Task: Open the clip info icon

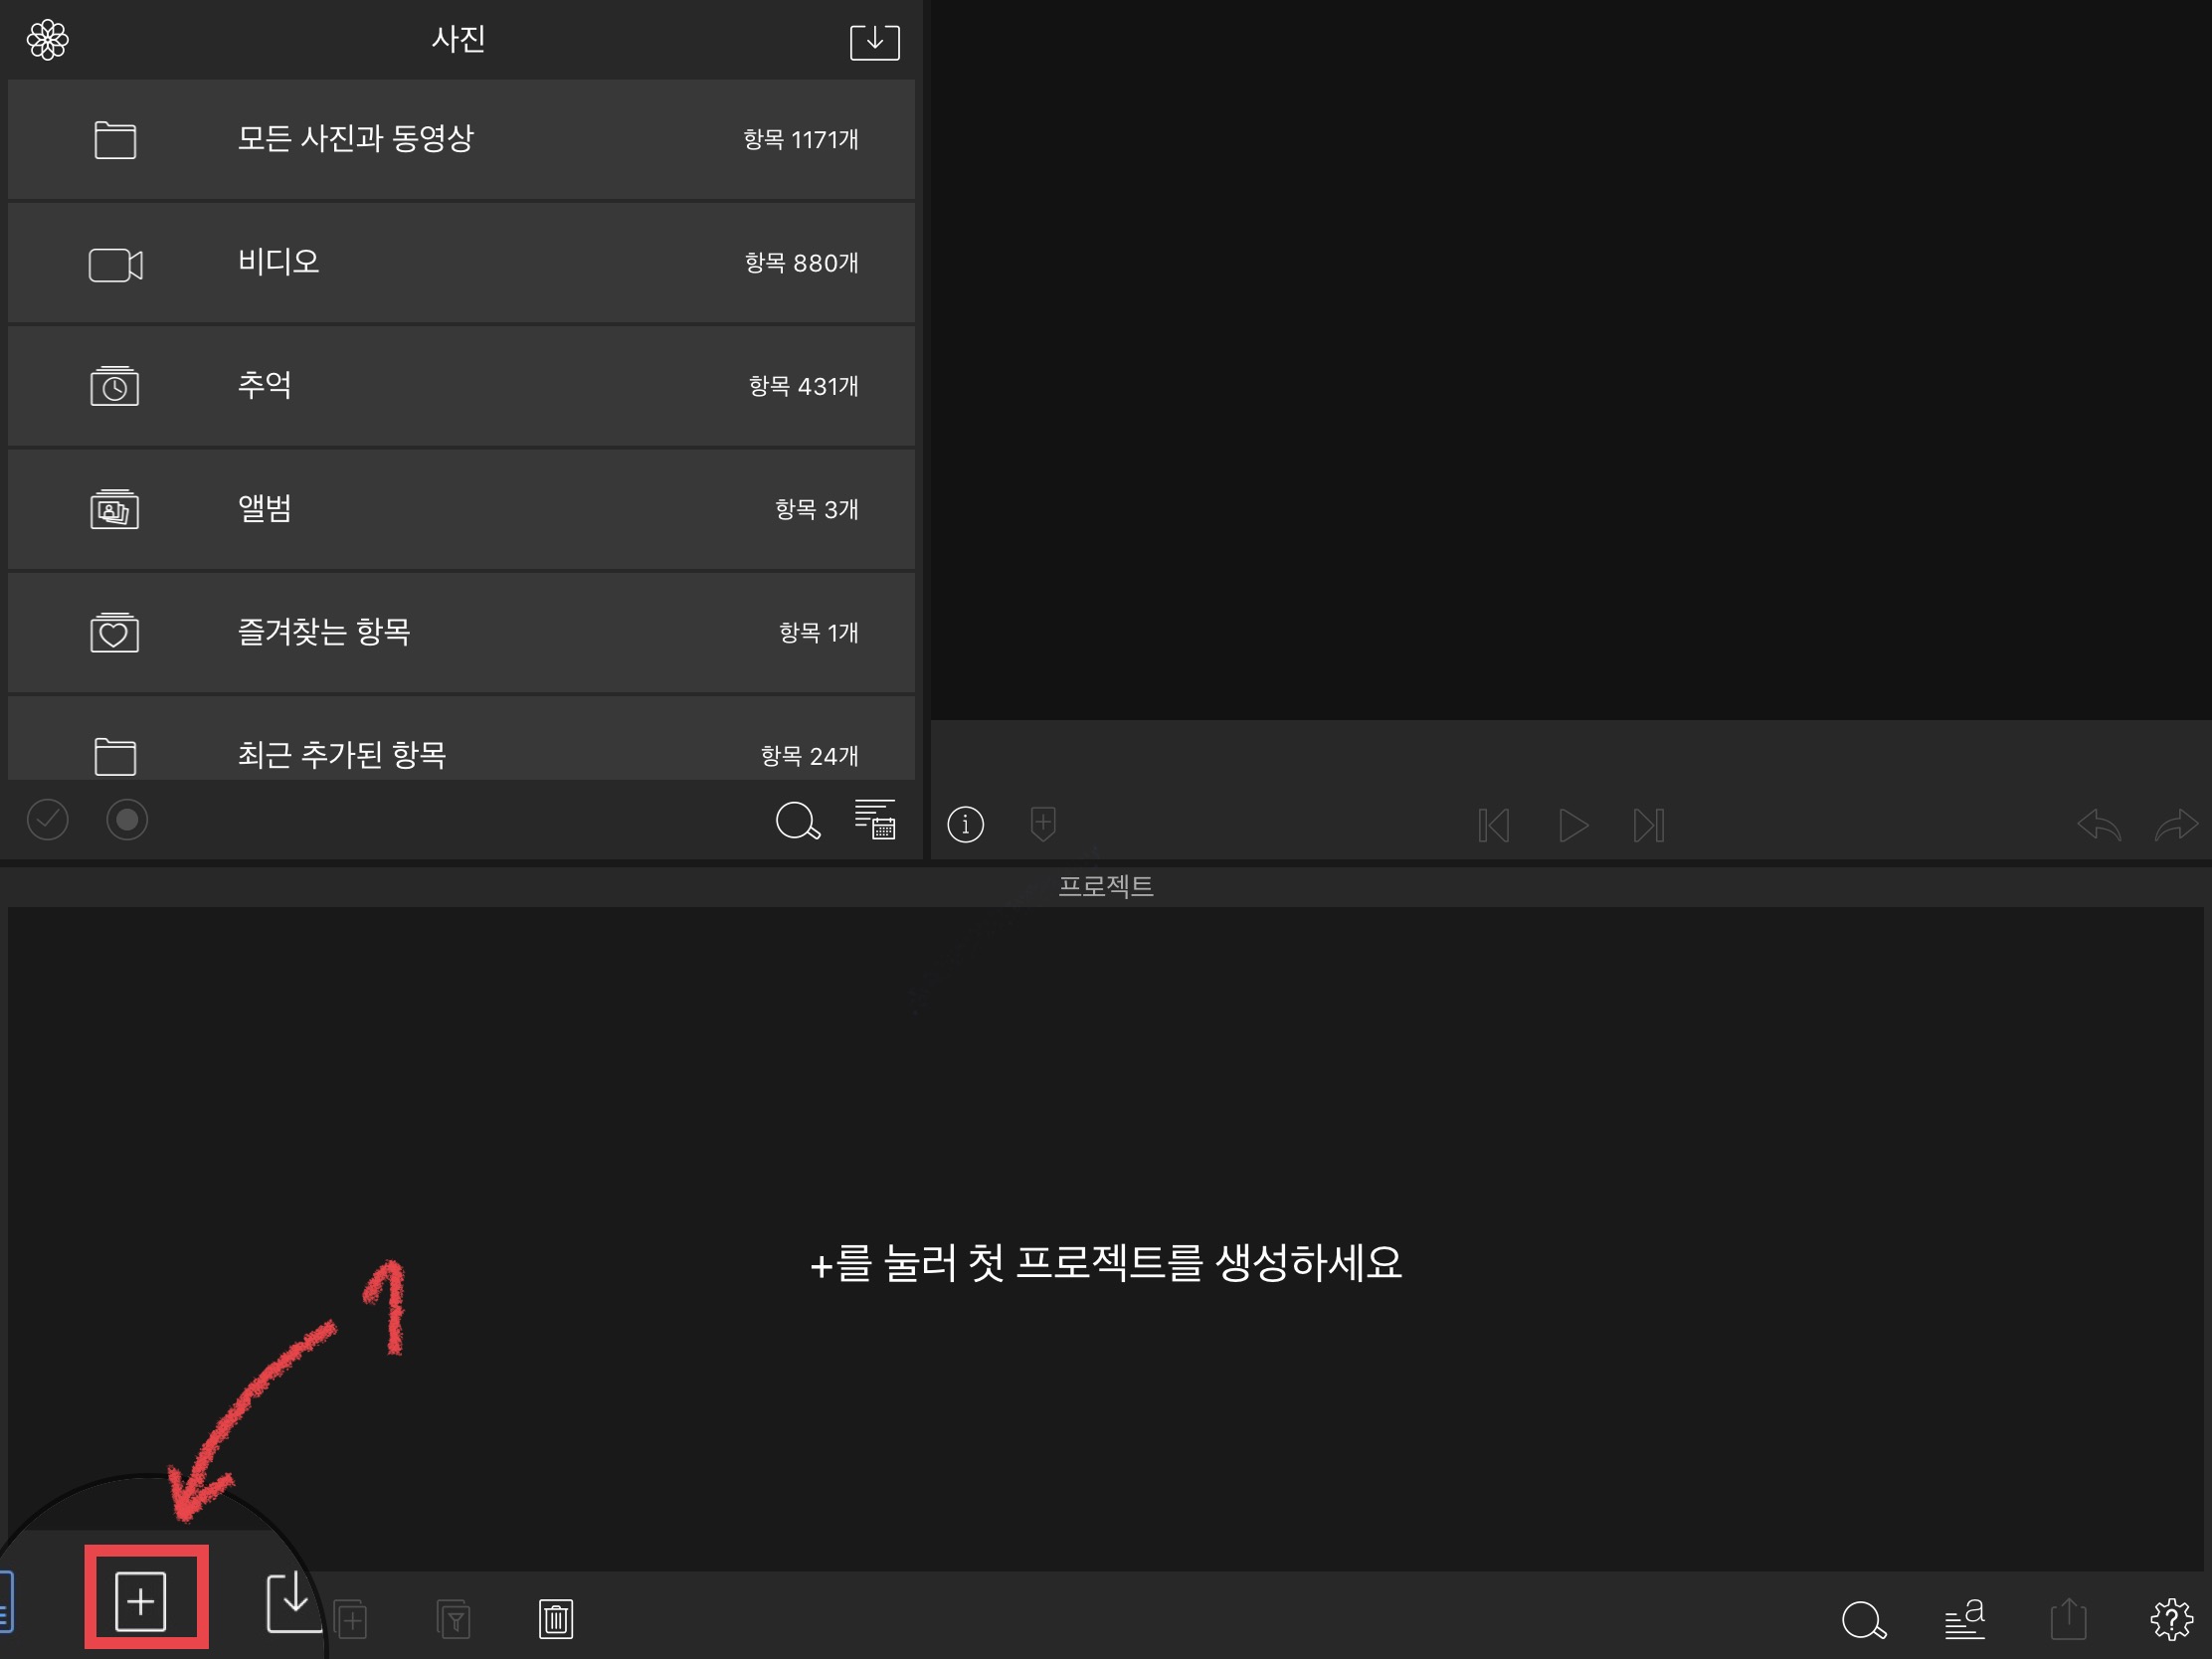Action: click(965, 825)
